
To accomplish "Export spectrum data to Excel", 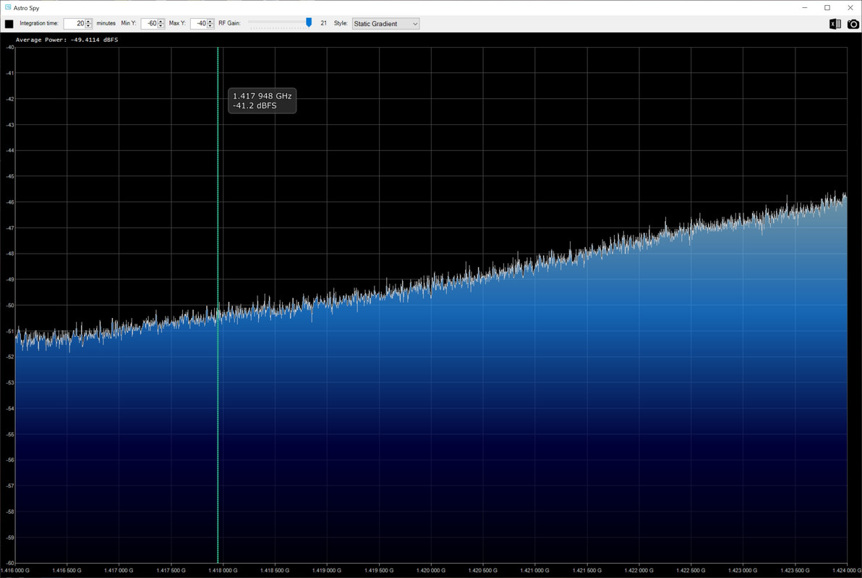I will pyautogui.click(x=835, y=24).
